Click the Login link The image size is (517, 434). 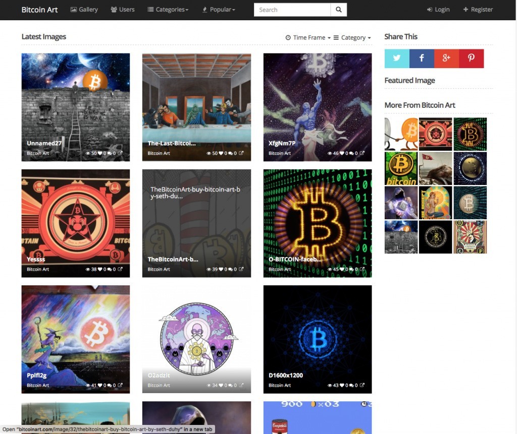pos(438,10)
